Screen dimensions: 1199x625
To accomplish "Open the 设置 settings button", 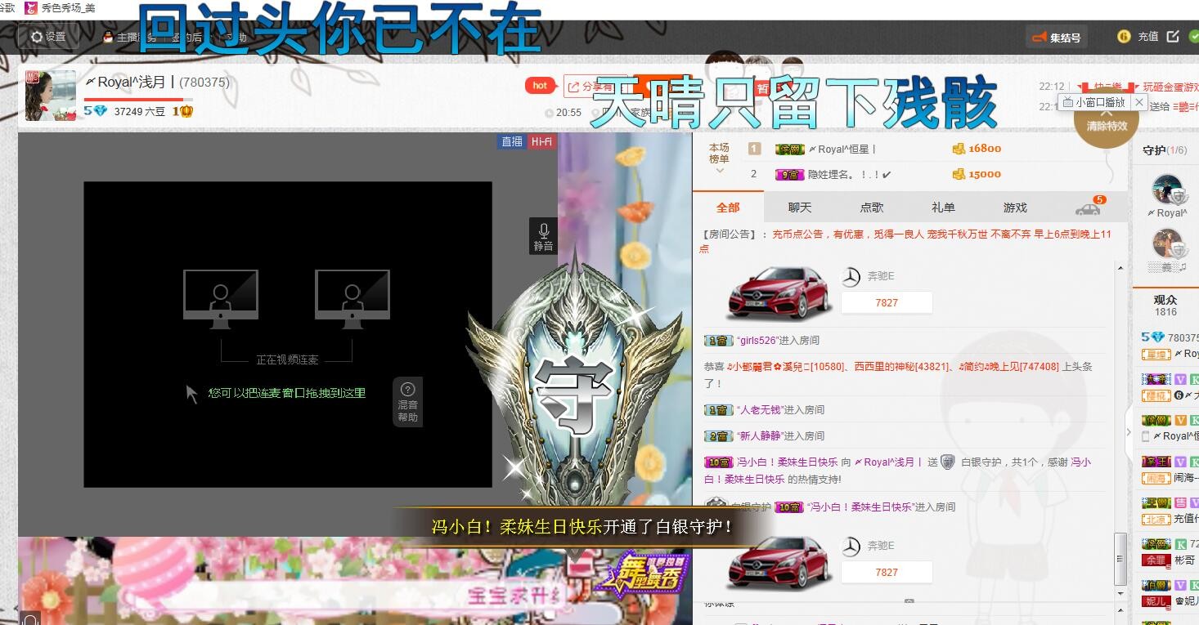I will click(48, 37).
